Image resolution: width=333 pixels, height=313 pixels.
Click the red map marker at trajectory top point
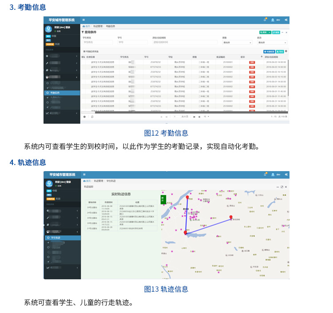point(187,198)
